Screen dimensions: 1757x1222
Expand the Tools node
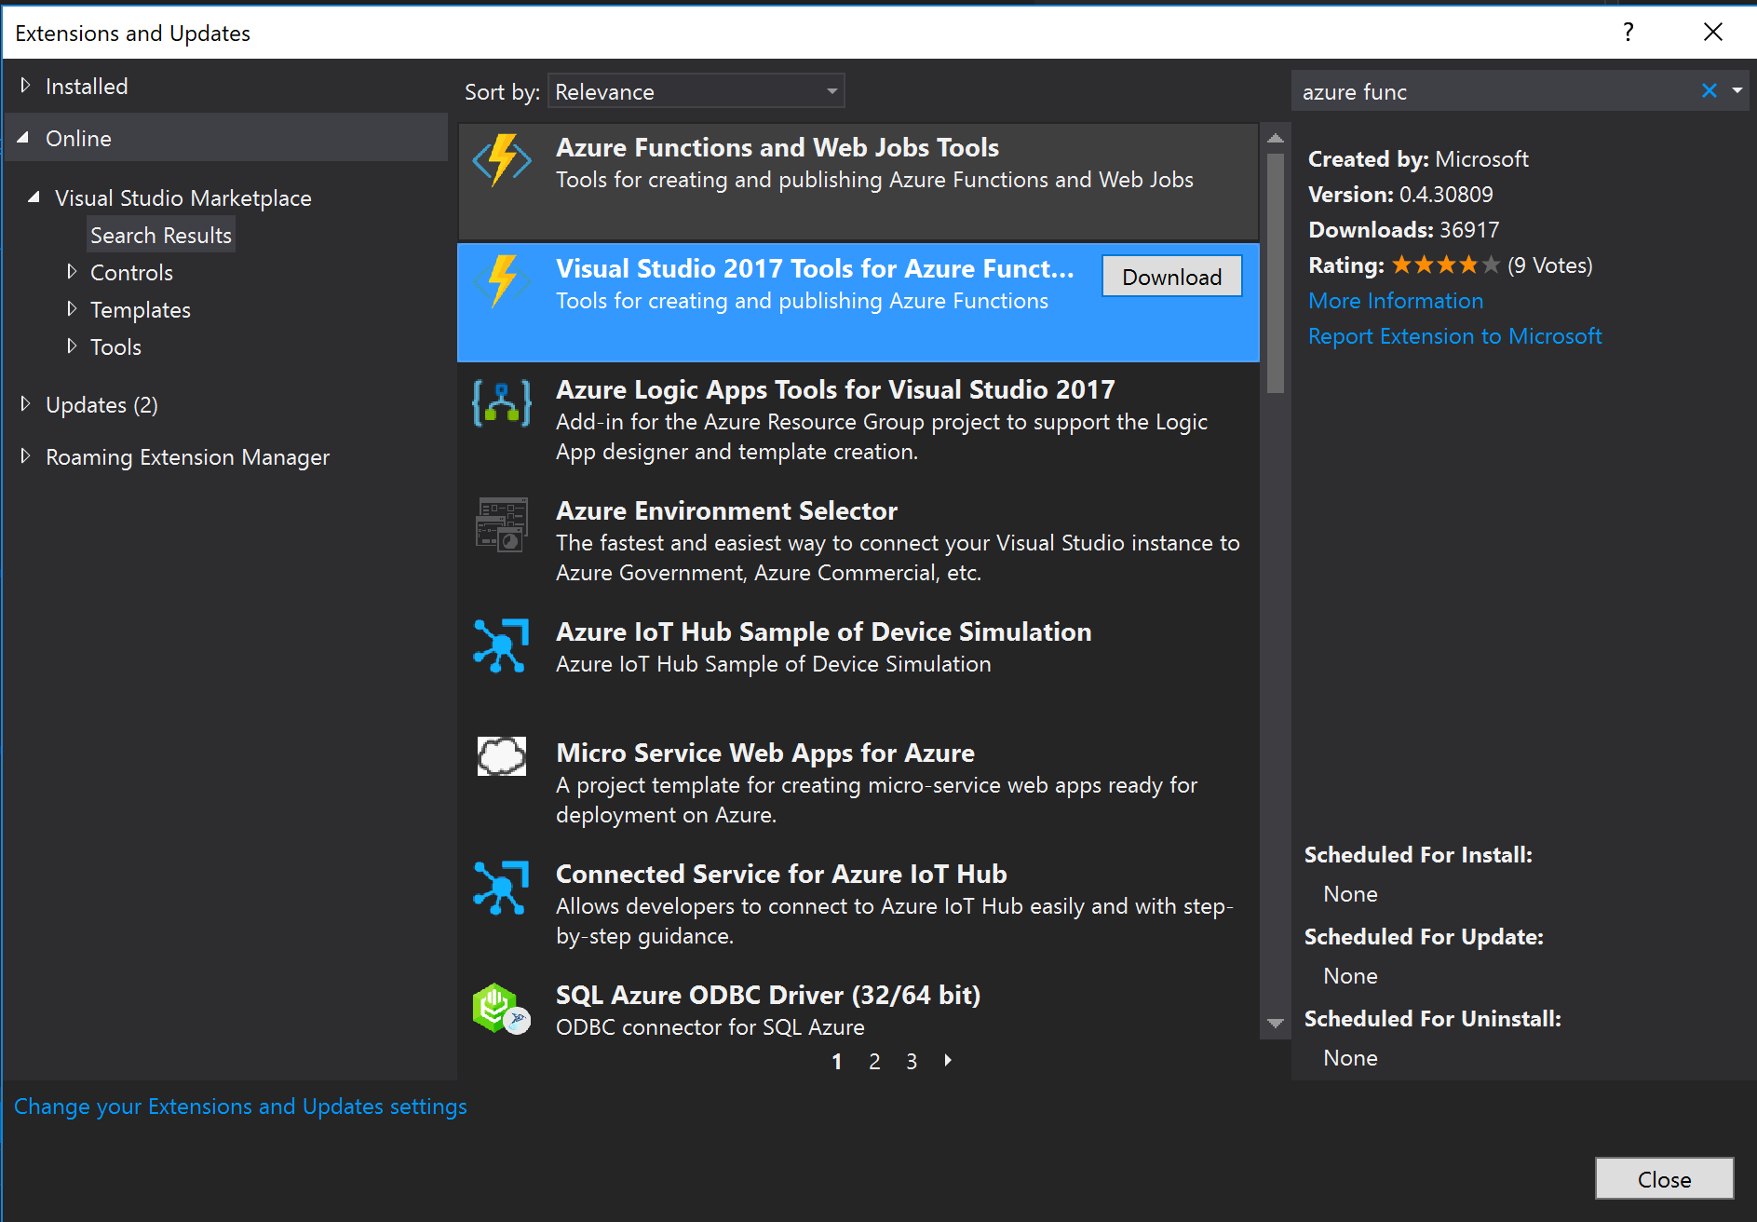click(x=72, y=346)
